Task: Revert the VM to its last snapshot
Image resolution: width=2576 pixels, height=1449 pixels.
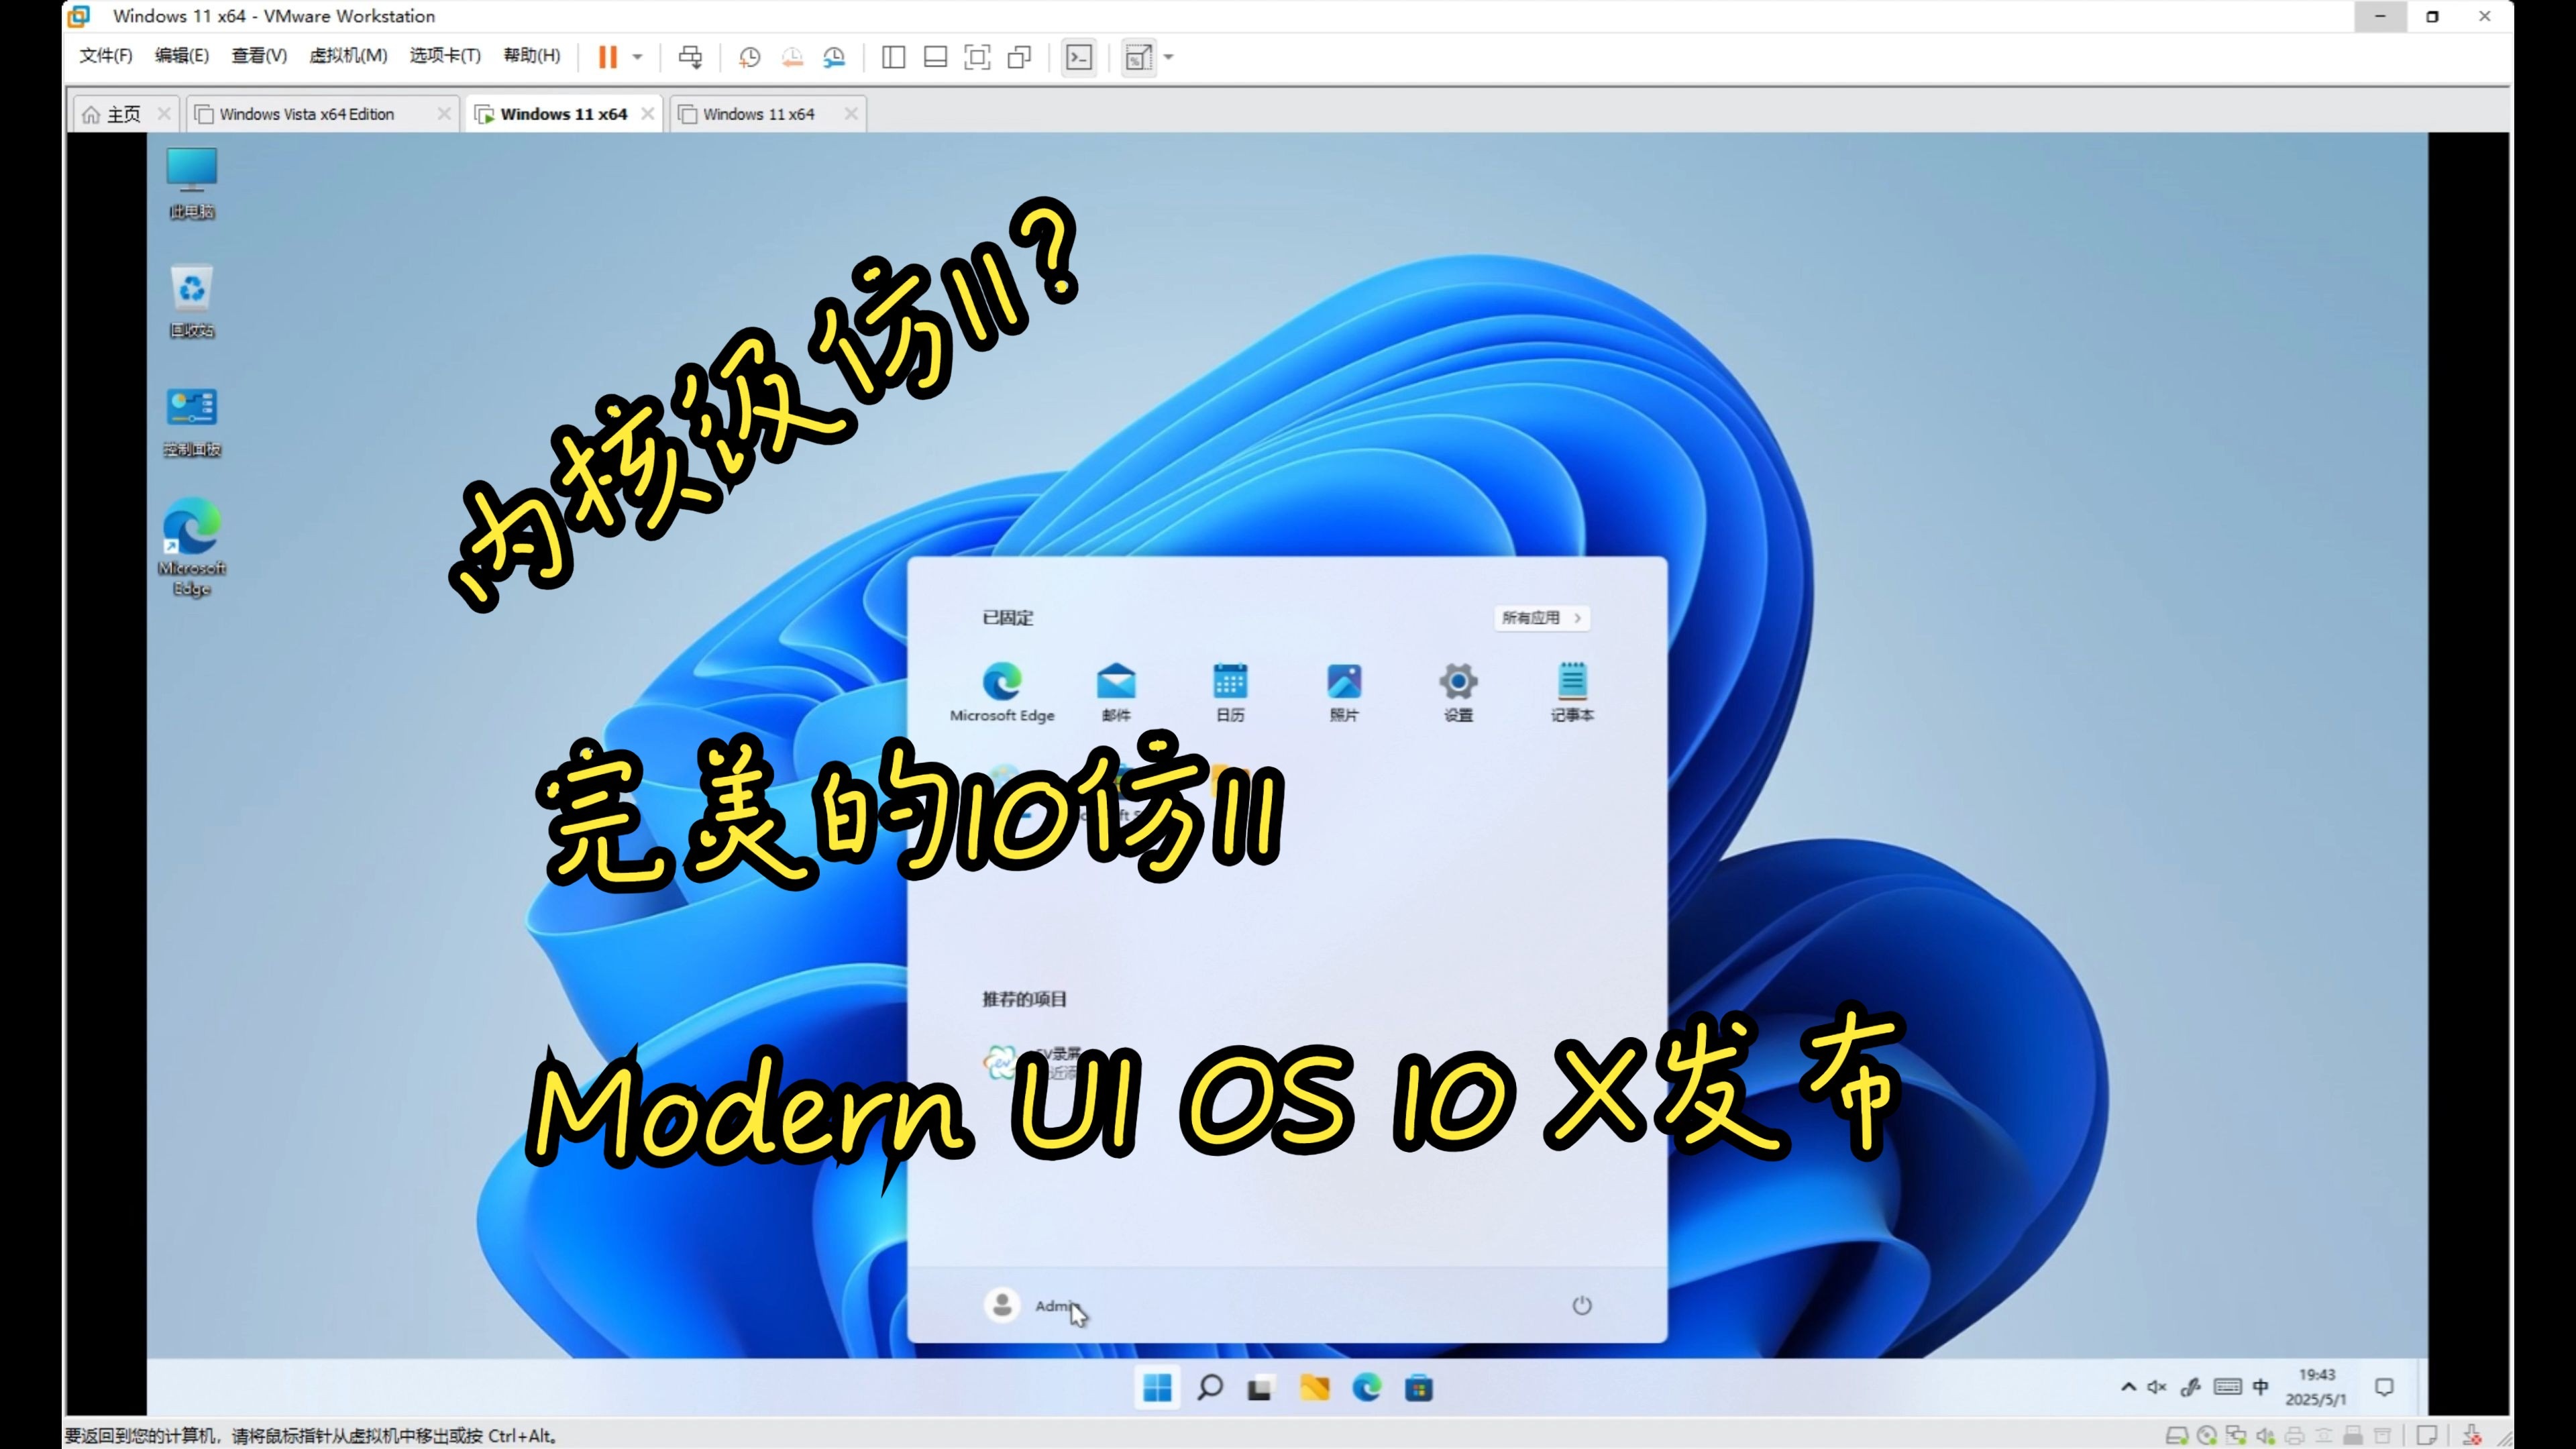Action: [x=792, y=57]
